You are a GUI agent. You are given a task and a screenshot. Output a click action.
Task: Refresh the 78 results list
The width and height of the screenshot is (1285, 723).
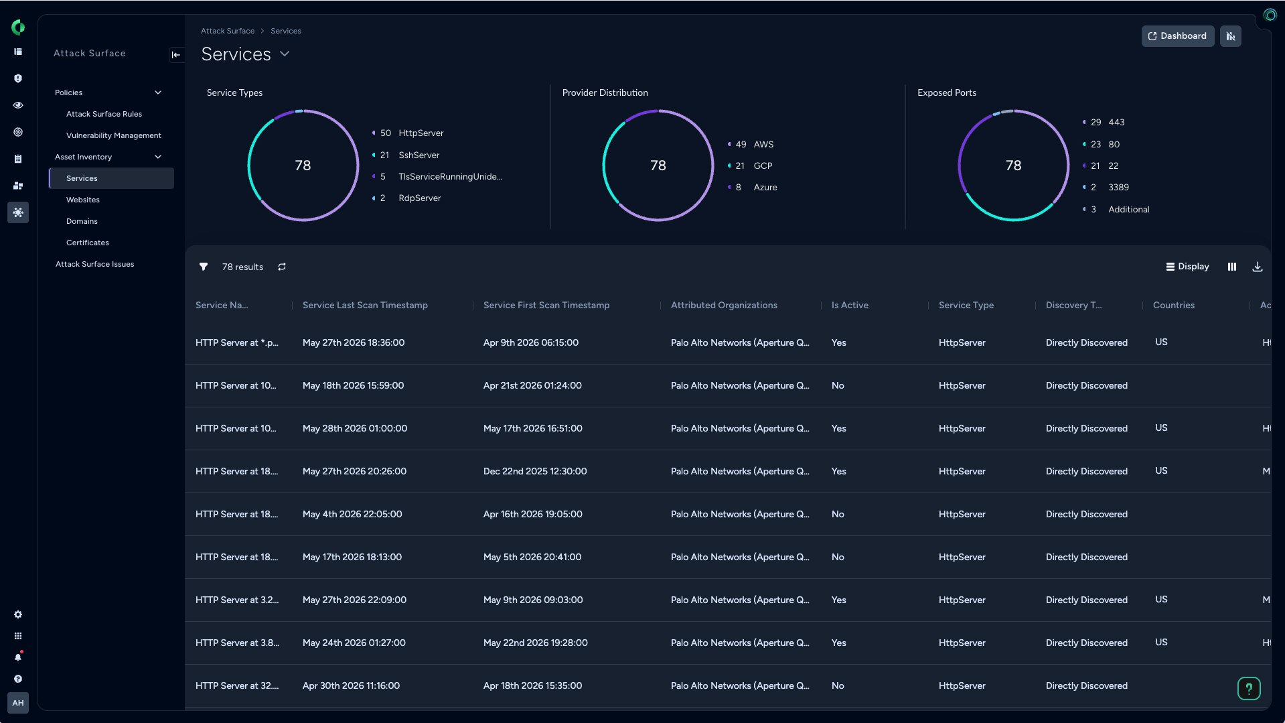[x=282, y=267]
